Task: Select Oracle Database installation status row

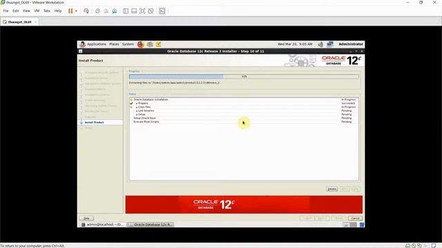Action: 244,99
